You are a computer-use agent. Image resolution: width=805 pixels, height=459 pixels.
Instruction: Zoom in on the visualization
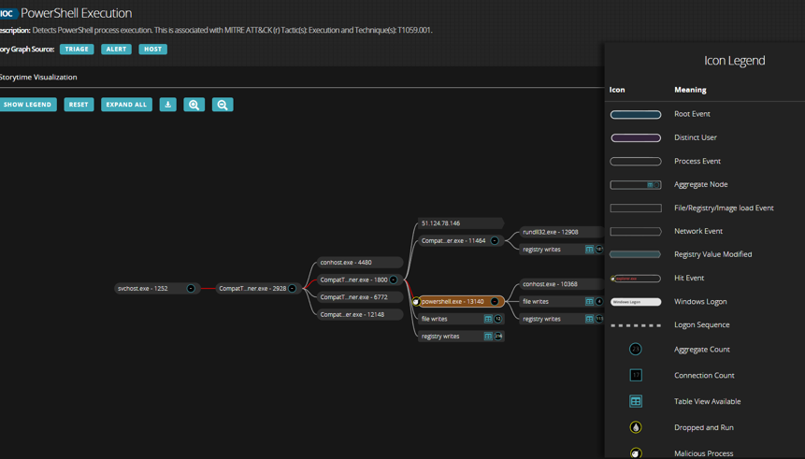pyautogui.click(x=194, y=104)
